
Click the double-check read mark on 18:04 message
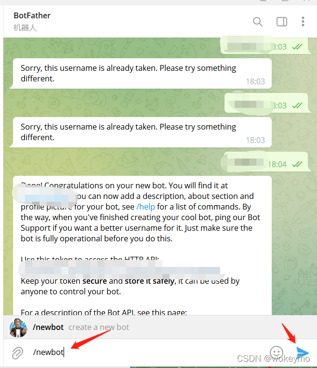coord(297,164)
